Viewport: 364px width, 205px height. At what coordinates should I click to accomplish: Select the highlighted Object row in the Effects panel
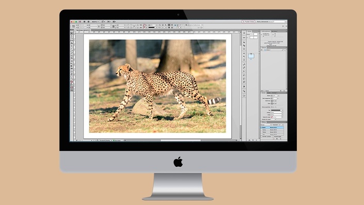point(272,128)
